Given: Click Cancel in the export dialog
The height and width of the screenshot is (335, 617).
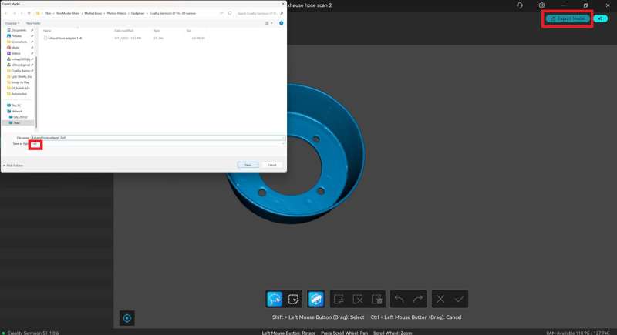Looking at the screenshot, I should (x=271, y=165).
